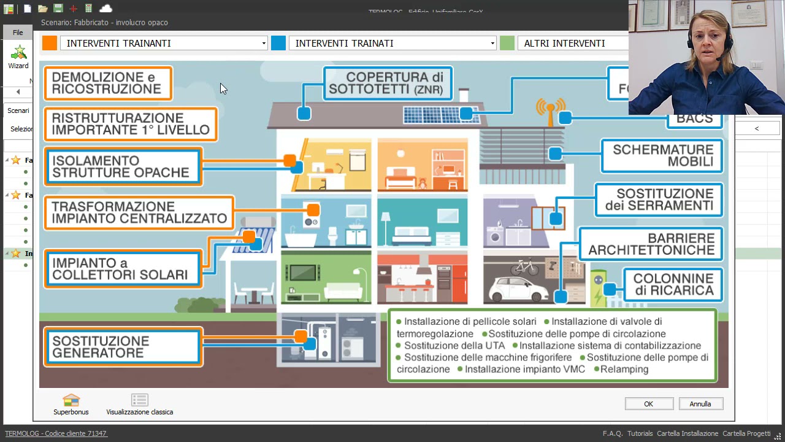Click Relamping text entry

point(624,370)
